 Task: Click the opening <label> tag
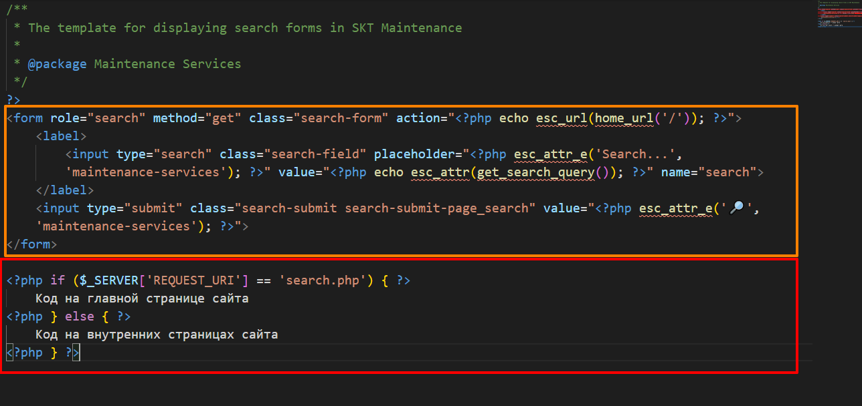pos(61,136)
